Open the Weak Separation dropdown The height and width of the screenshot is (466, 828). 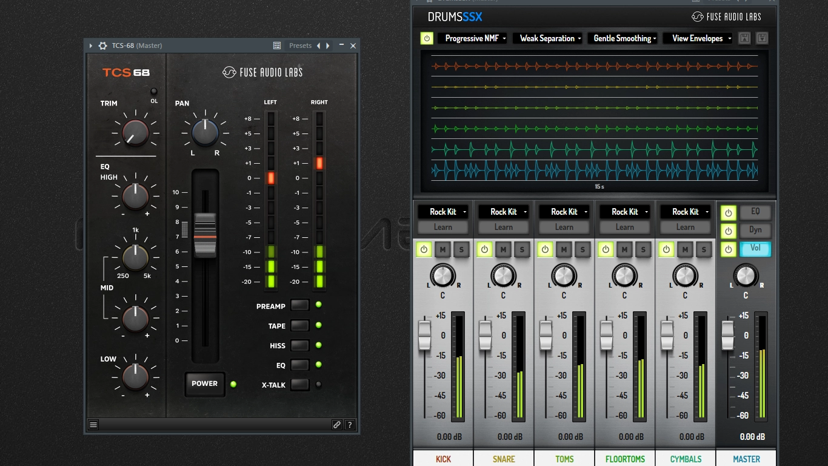pos(548,38)
